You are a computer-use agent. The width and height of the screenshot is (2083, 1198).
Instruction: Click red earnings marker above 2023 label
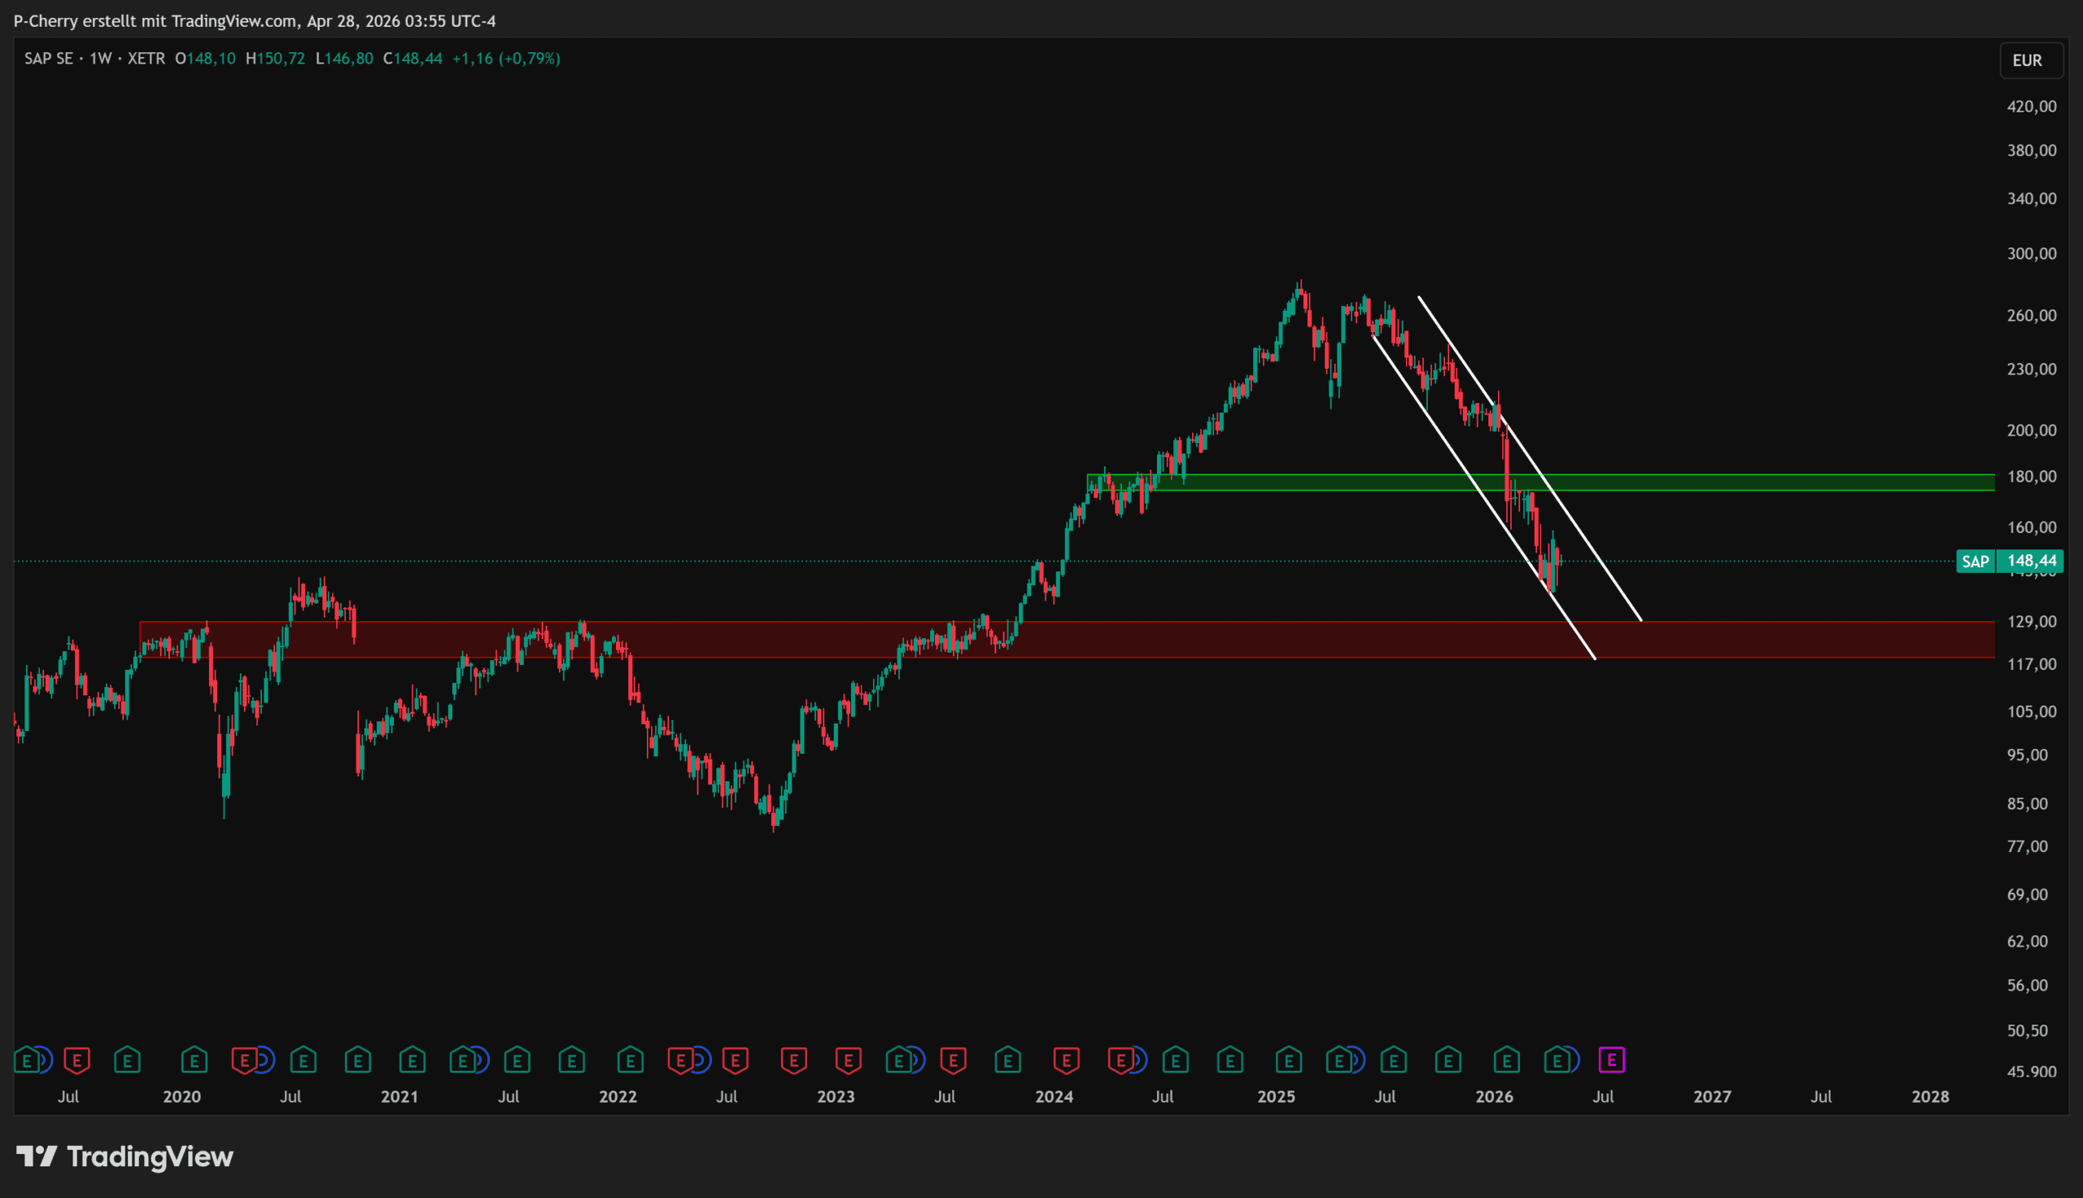coord(848,1060)
